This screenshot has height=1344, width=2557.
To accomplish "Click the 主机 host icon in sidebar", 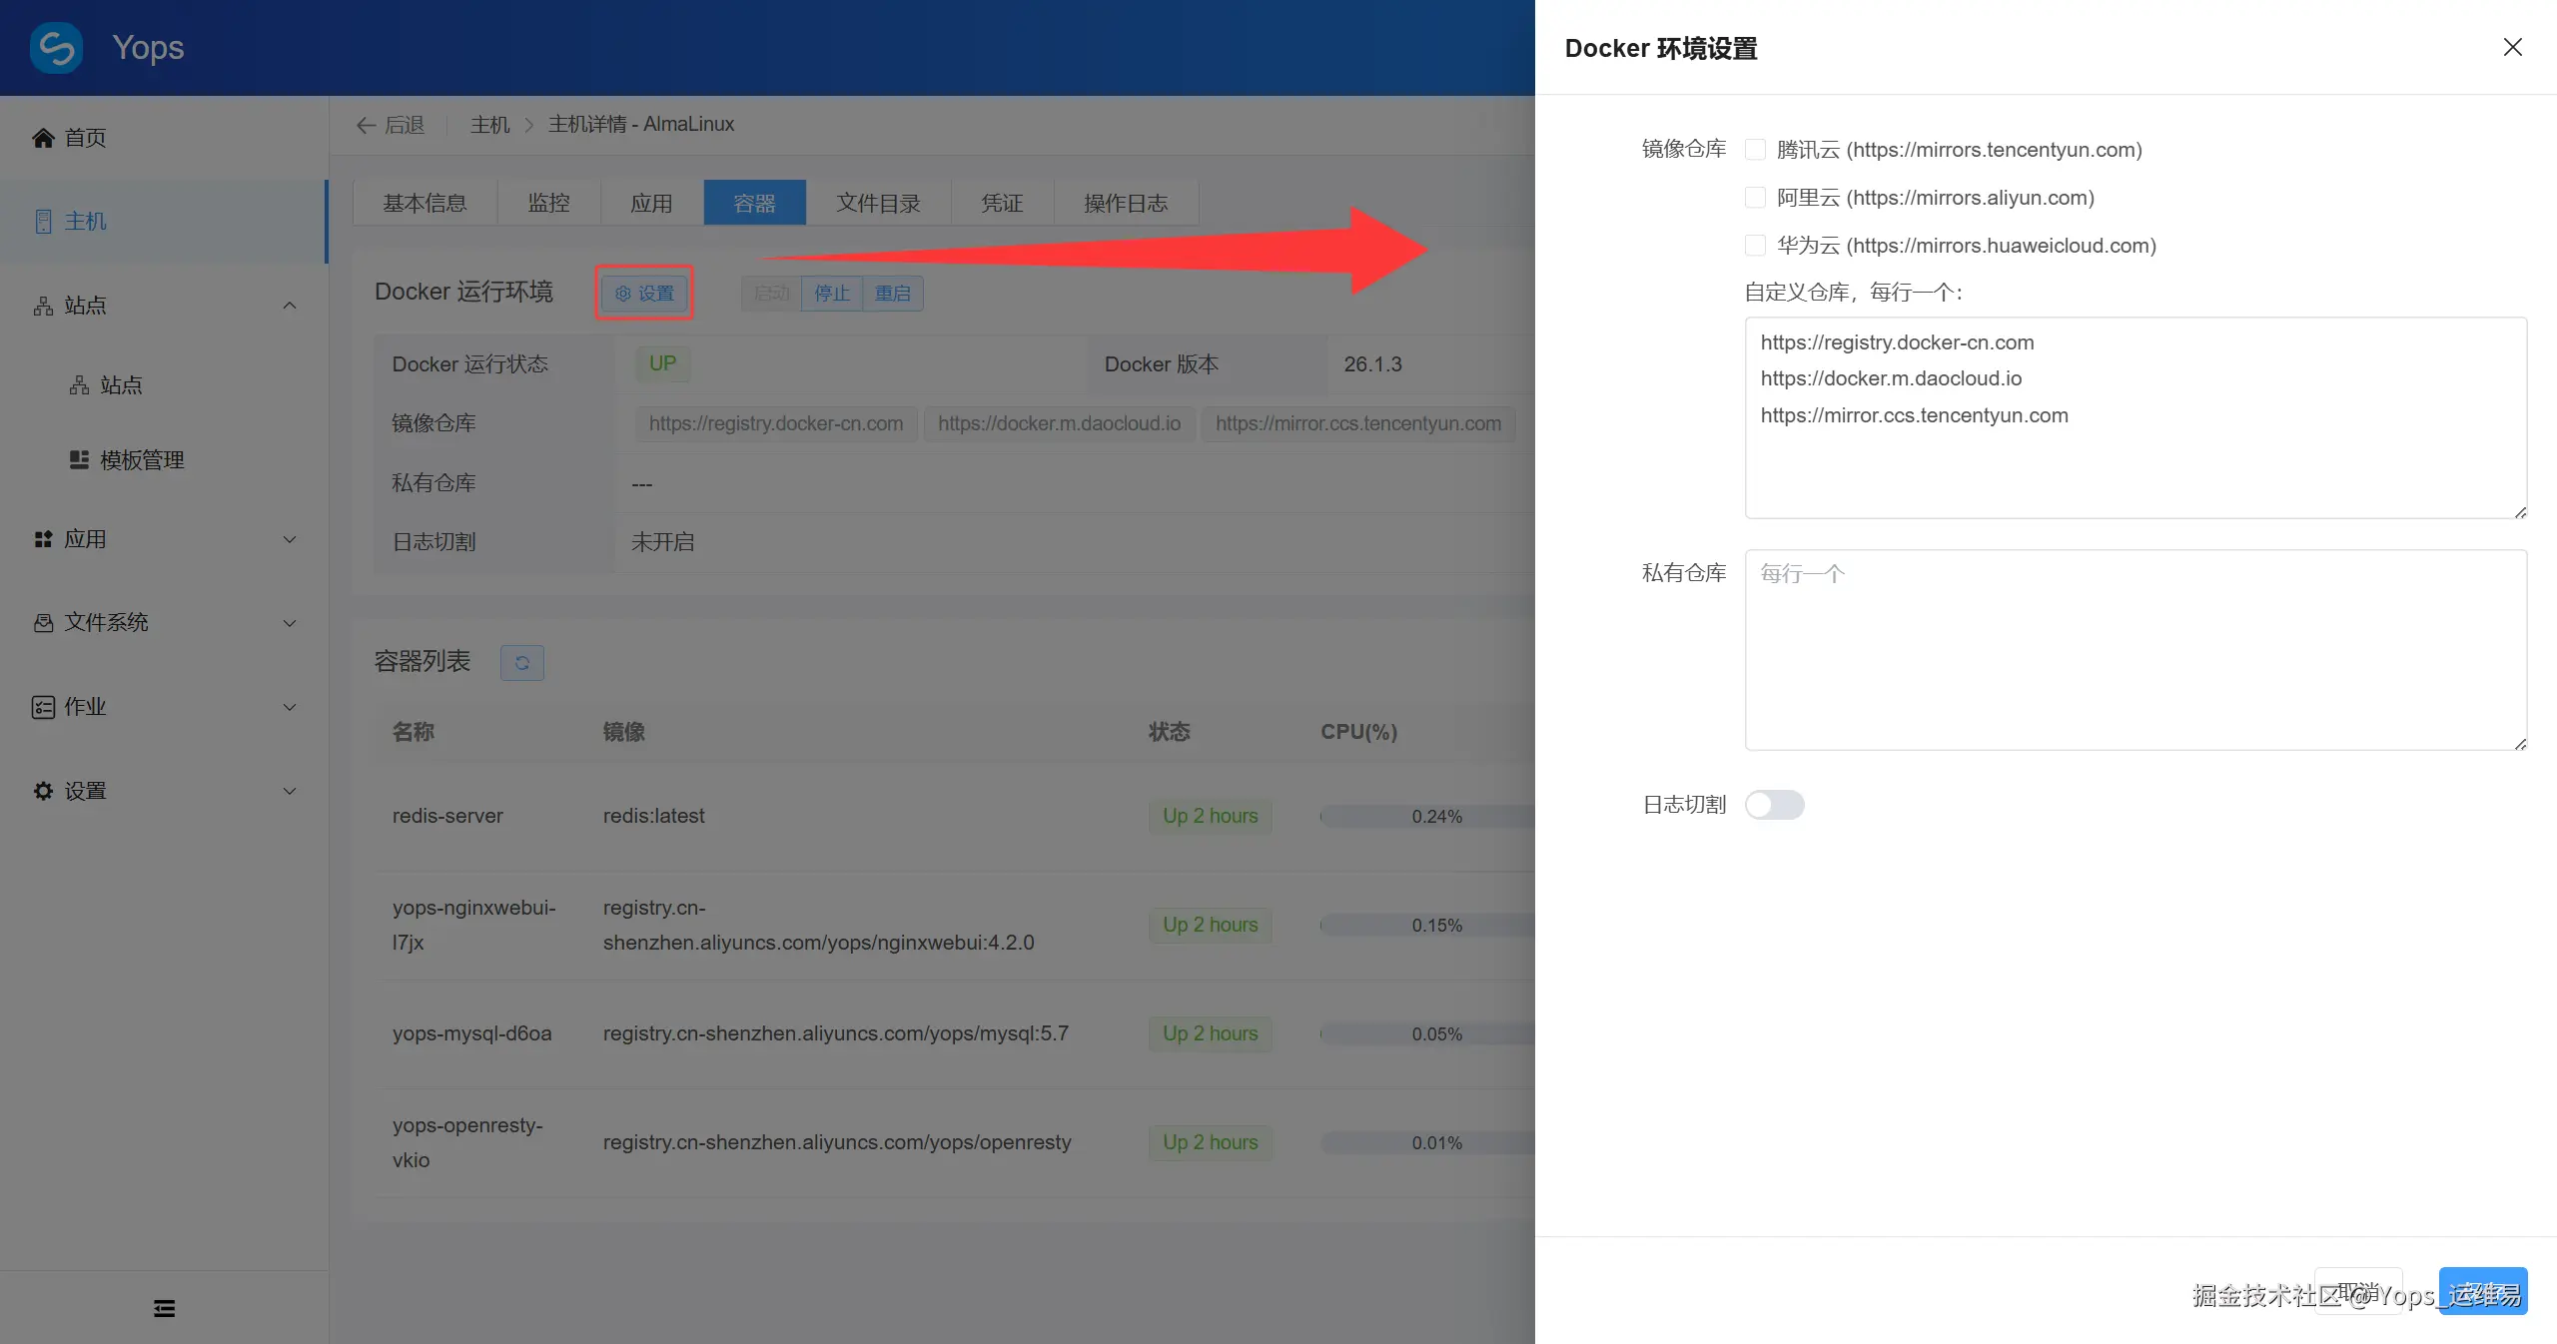I will click(x=43, y=221).
